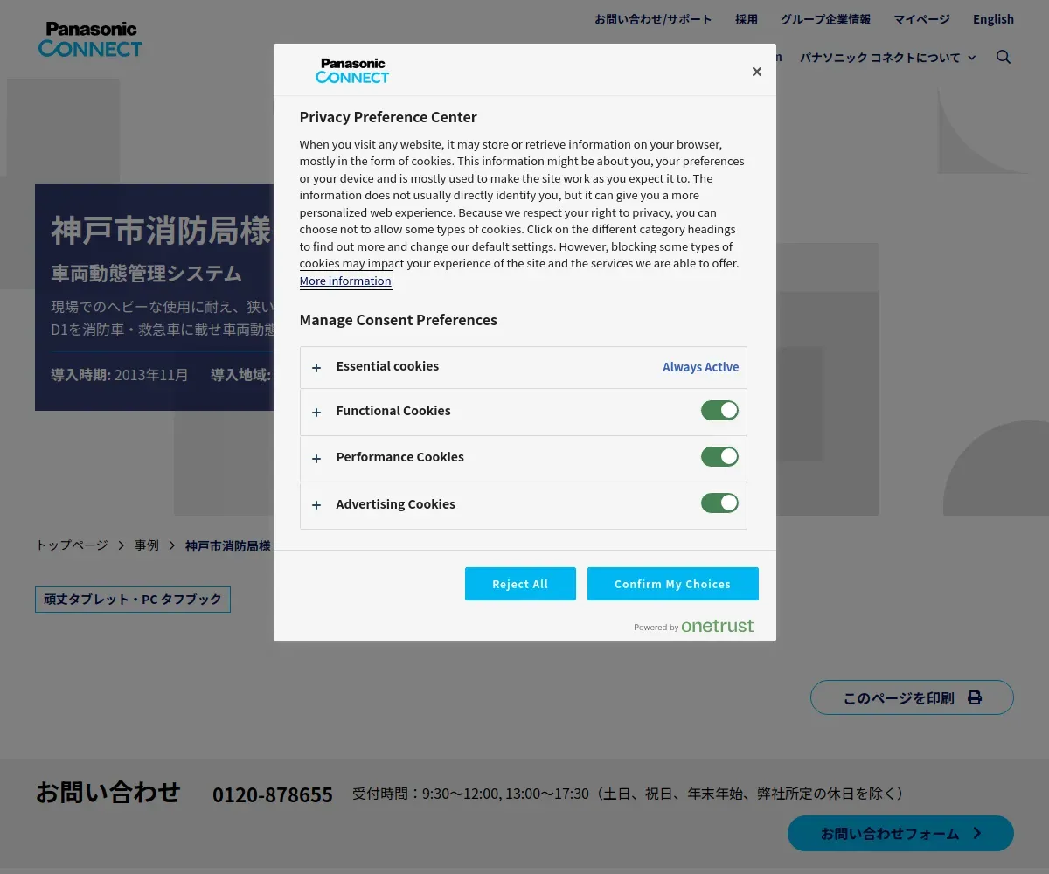Expand Performance Cookies section
Image resolution: width=1049 pixels, height=874 pixels.
[x=524, y=458]
